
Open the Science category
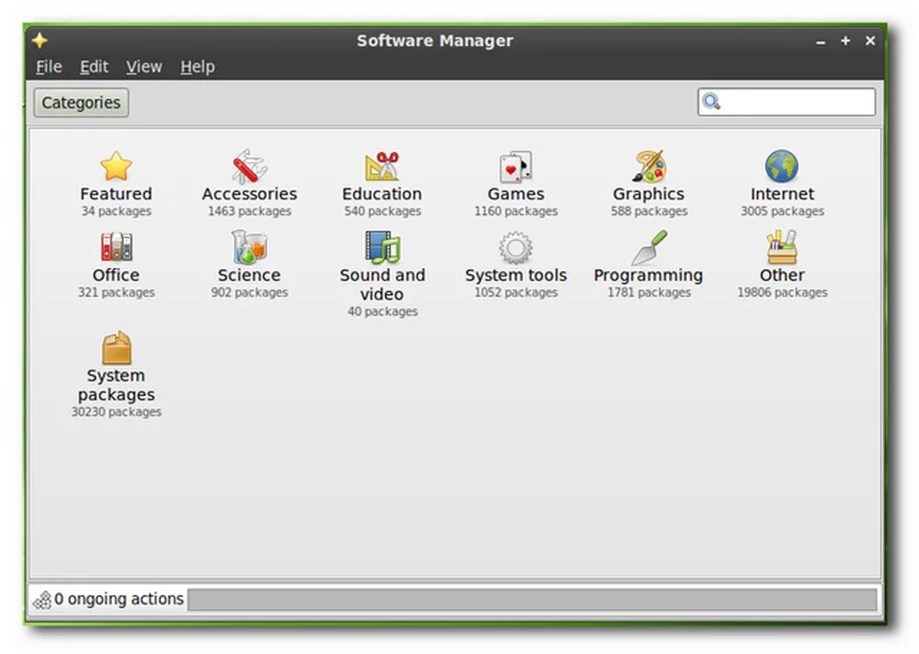(249, 260)
